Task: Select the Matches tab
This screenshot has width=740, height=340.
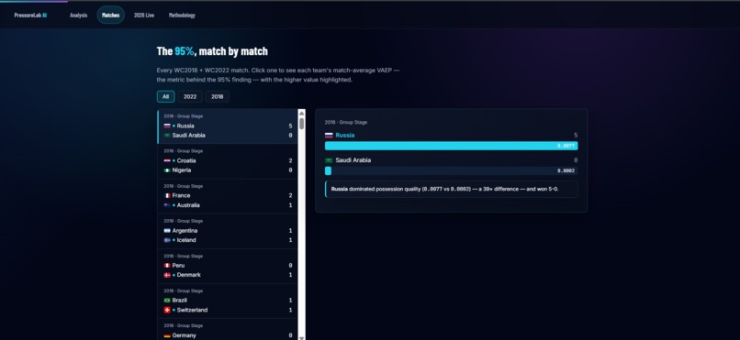Action: click(x=110, y=15)
